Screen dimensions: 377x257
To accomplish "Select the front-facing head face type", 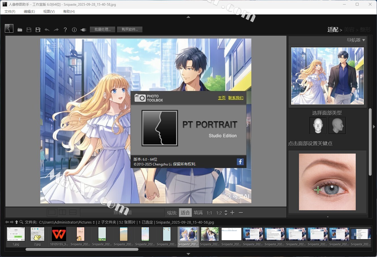I will coord(318,125).
